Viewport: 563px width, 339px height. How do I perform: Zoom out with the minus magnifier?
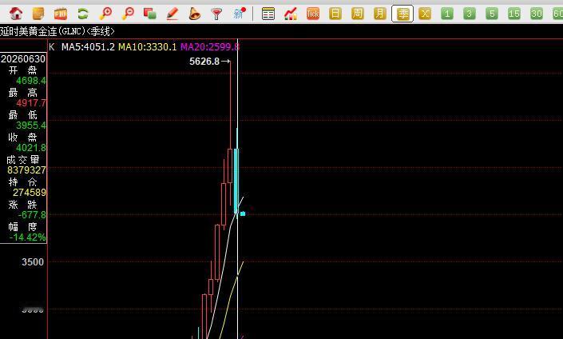(x=128, y=14)
